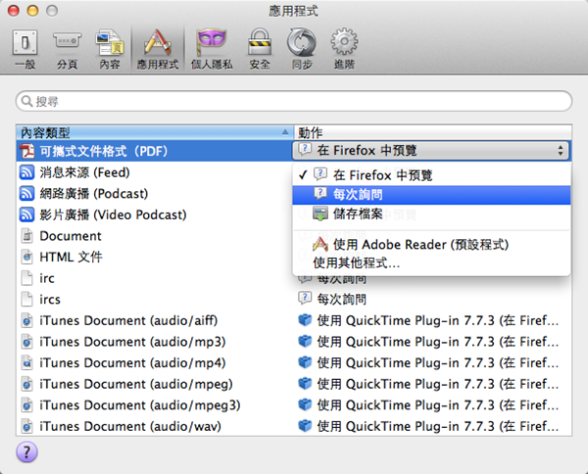
Task: Open the 內容 (Content) preferences pane
Action: (x=109, y=48)
